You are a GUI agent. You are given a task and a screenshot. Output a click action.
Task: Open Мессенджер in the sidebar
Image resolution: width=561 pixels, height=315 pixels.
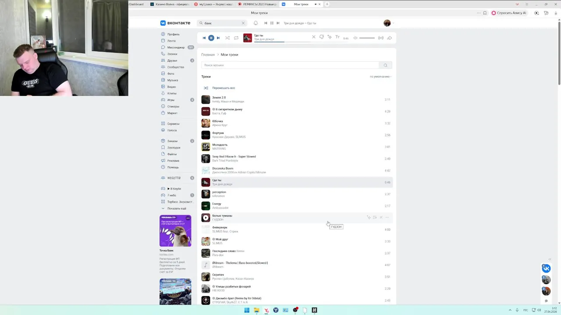coord(176,47)
